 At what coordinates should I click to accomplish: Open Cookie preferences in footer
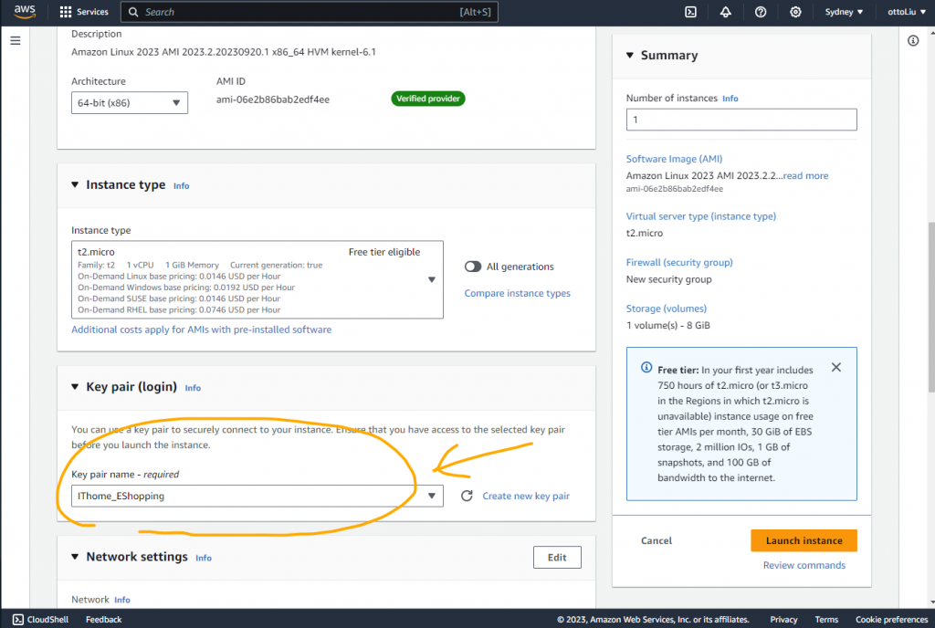[891, 620]
